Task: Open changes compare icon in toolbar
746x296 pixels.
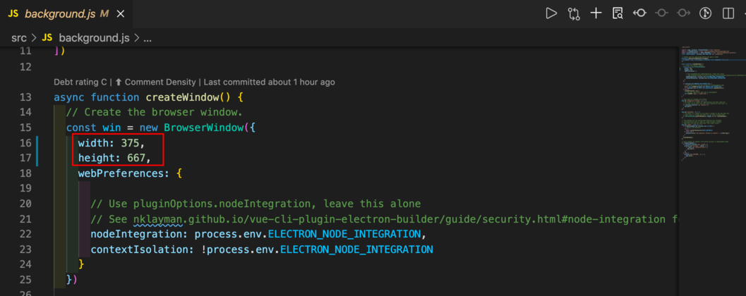Action: [x=574, y=13]
